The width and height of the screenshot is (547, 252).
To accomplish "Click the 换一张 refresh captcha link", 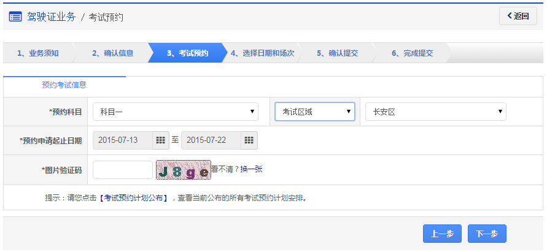I will click(250, 169).
